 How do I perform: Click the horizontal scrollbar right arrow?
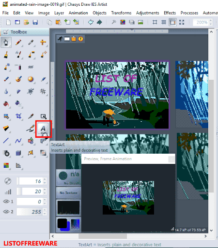205,236
